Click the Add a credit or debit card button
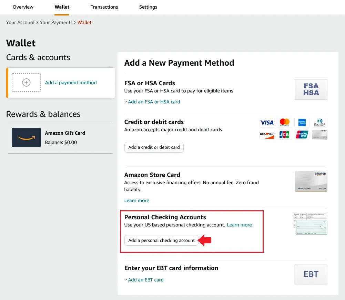 tap(154, 147)
